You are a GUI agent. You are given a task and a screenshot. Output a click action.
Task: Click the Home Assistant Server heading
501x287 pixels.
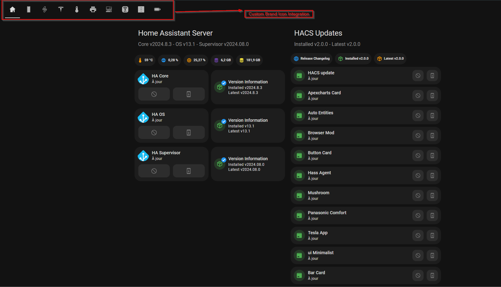point(175,33)
